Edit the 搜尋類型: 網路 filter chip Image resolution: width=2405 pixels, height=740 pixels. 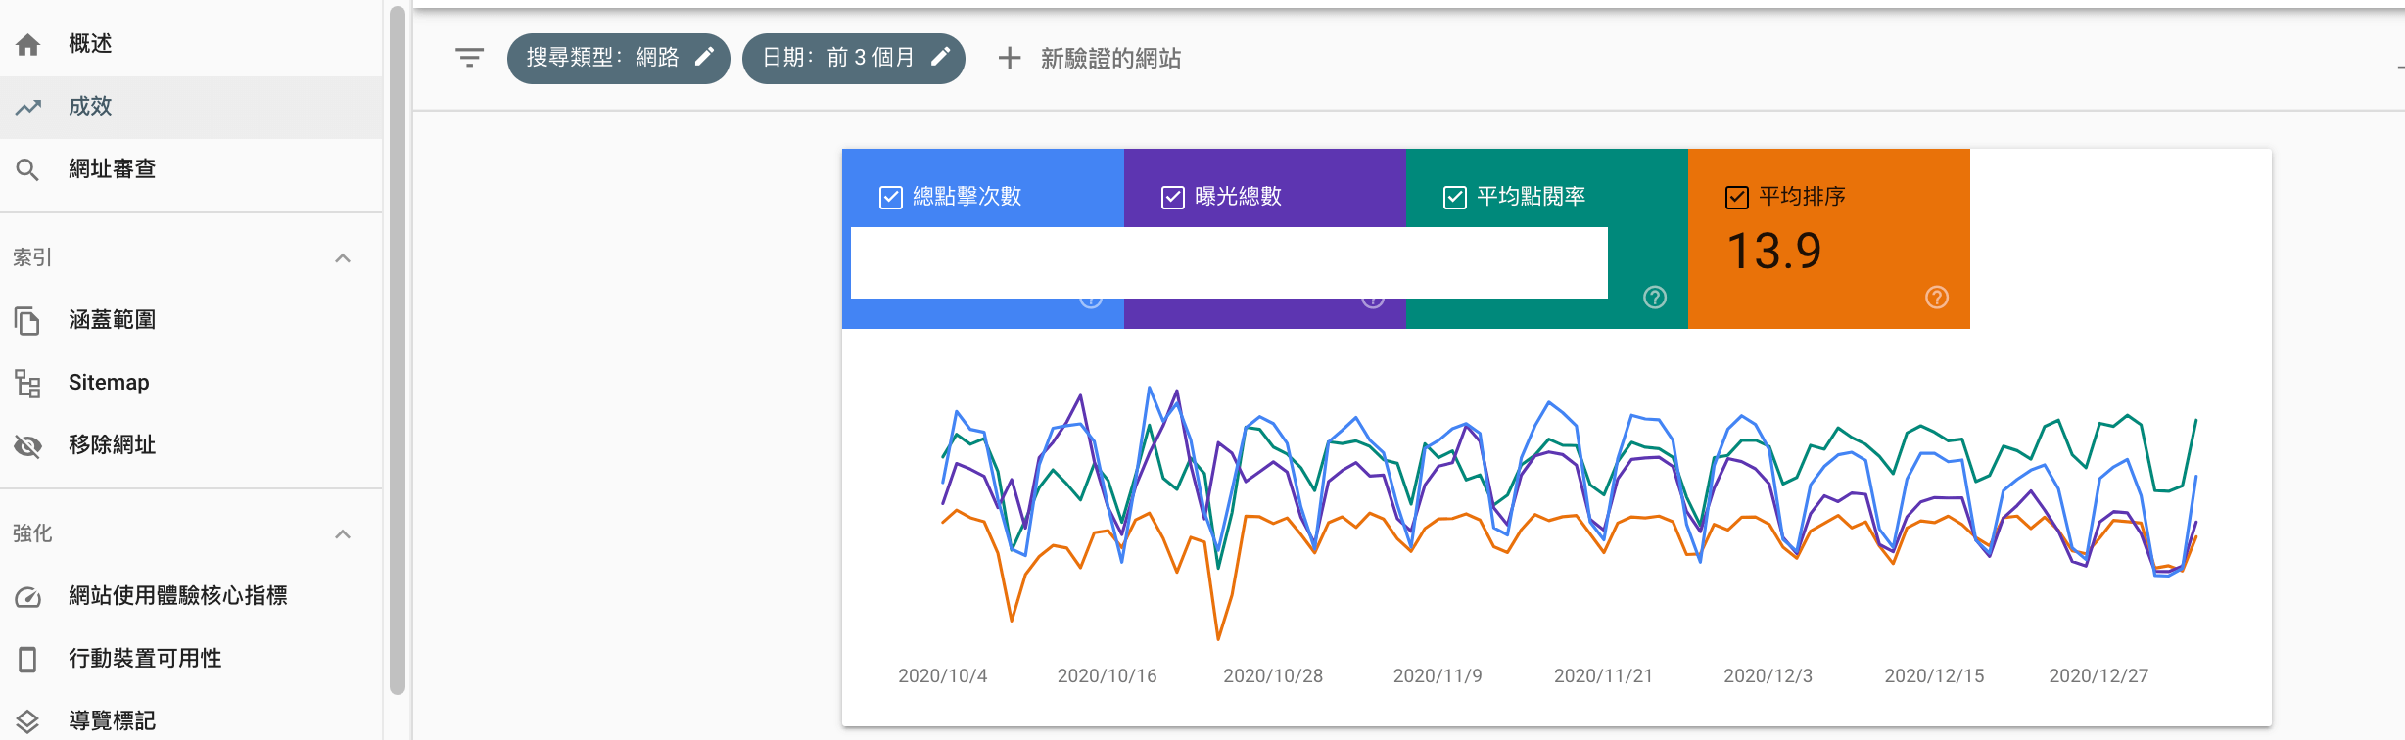[619, 58]
